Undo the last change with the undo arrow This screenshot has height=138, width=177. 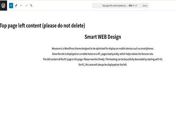[x=21, y=6]
